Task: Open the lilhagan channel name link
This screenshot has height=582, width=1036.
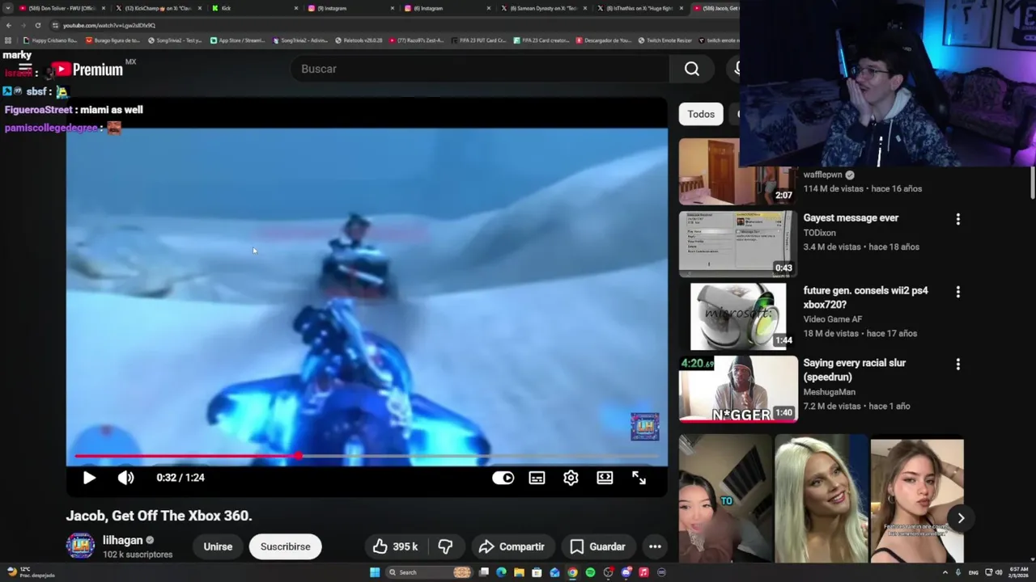Action: (x=122, y=540)
